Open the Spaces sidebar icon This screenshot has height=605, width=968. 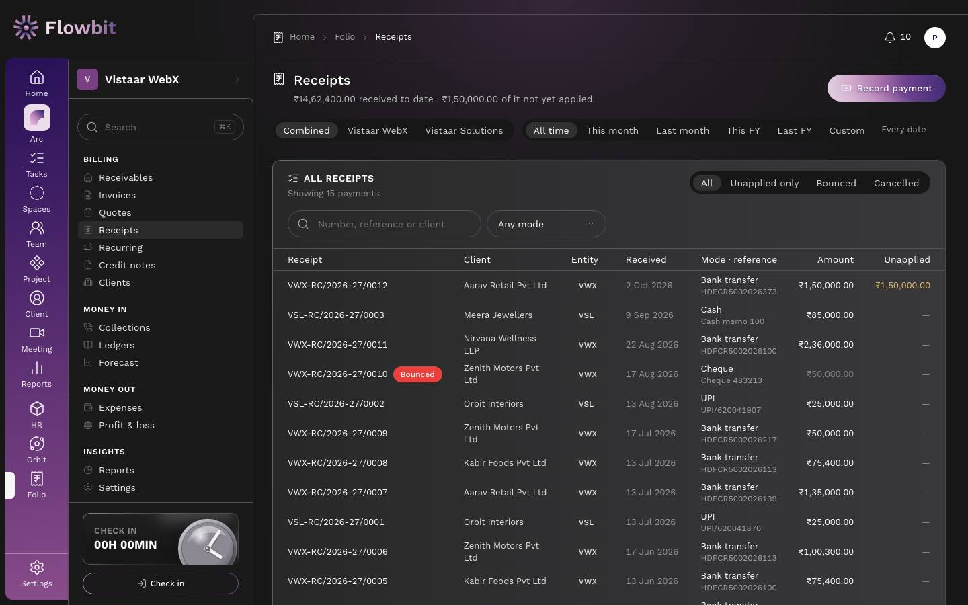(x=36, y=200)
